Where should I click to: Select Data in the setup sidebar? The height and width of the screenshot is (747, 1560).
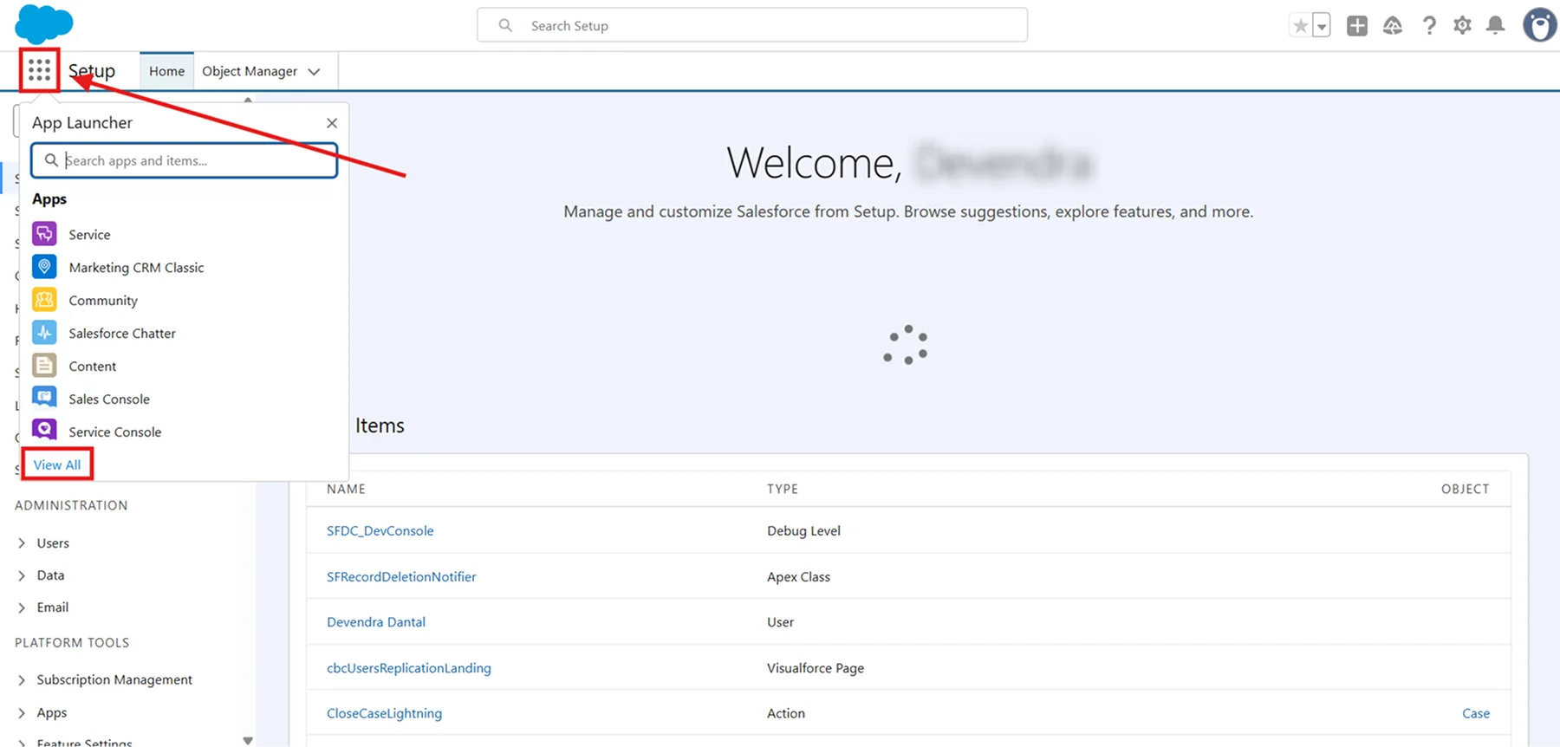click(50, 575)
